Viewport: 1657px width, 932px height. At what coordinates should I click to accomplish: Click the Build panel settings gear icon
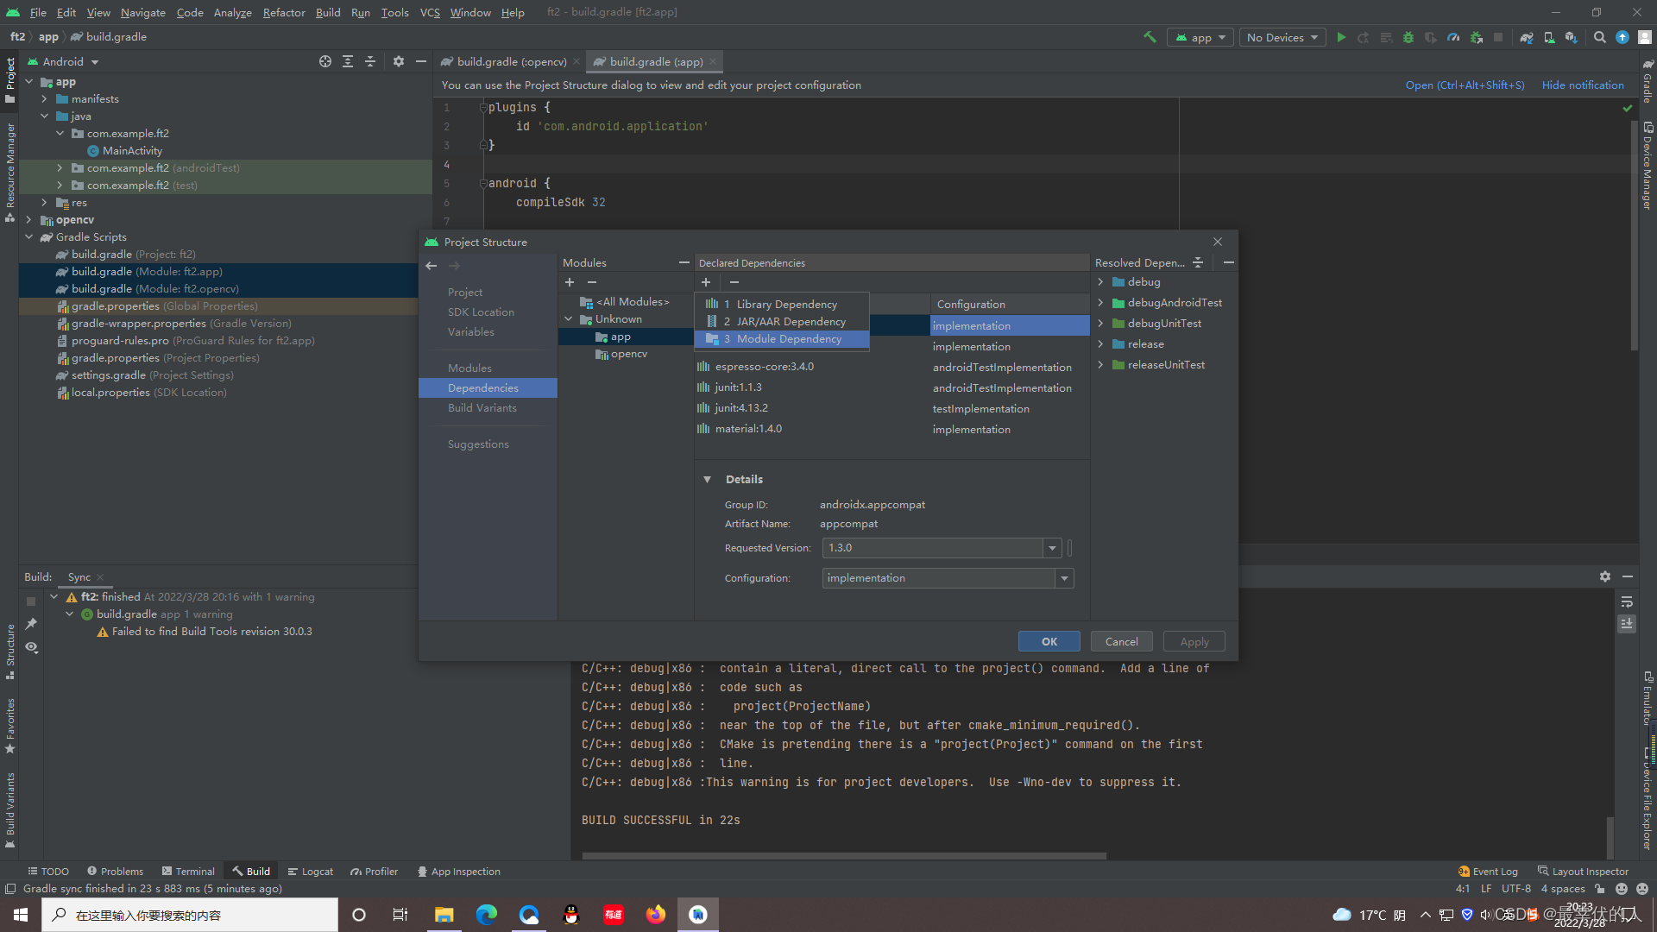click(1604, 576)
